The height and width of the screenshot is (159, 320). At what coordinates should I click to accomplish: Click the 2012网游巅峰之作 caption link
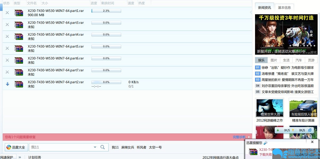point(270,120)
